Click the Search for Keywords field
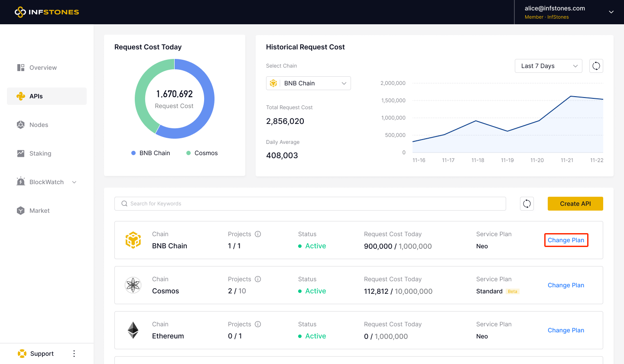 pos(310,204)
